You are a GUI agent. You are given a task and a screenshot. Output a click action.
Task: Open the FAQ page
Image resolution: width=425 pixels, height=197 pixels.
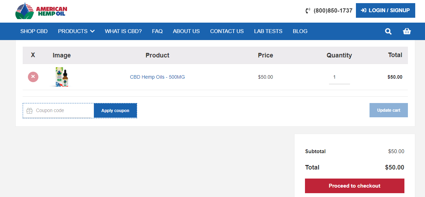click(x=157, y=31)
